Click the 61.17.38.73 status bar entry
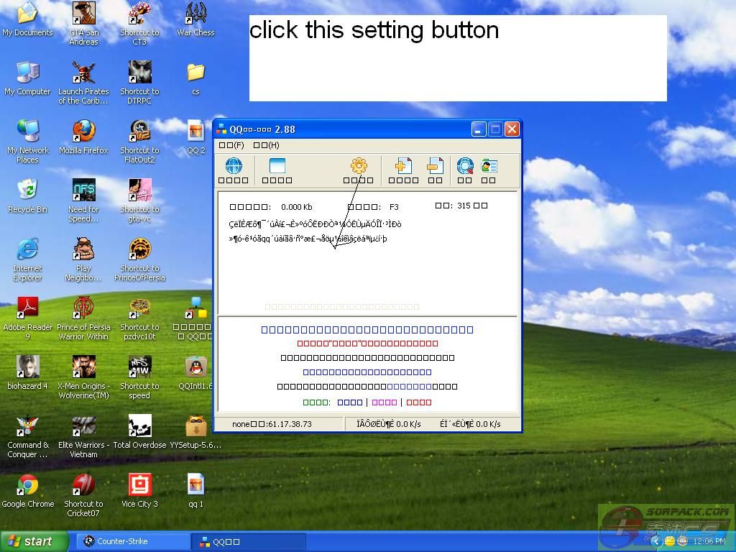Image resolution: width=736 pixels, height=552 pixels. tap(272, 424)
